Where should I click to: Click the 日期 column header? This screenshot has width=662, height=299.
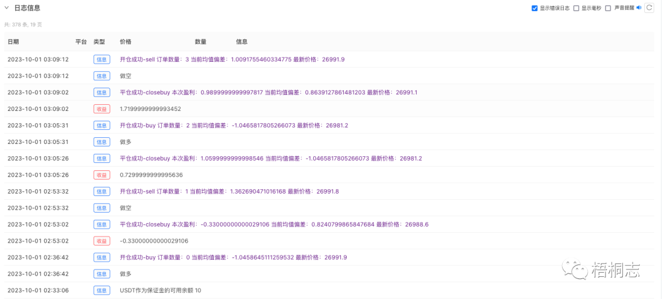[x=13, y=42]
